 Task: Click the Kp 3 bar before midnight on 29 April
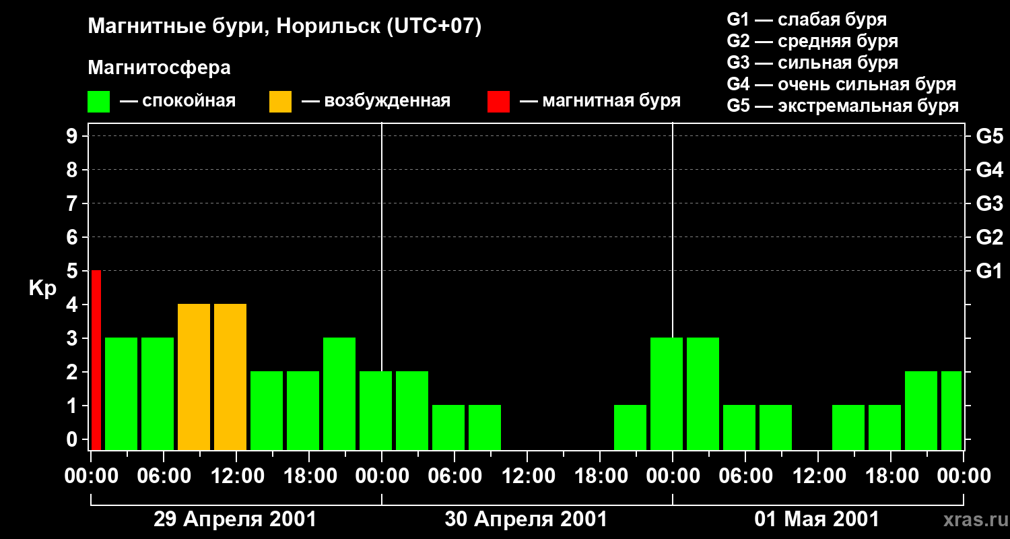click(339, 393)
